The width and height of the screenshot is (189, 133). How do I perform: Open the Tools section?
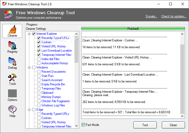coord(12,79)
